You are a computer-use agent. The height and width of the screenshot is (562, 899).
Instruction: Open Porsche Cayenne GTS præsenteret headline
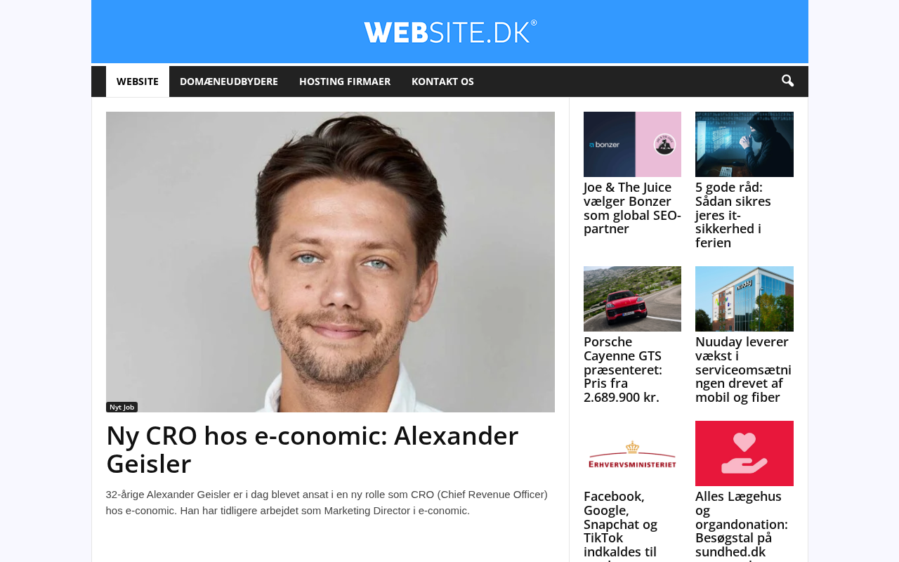click(x=623, y=370)
